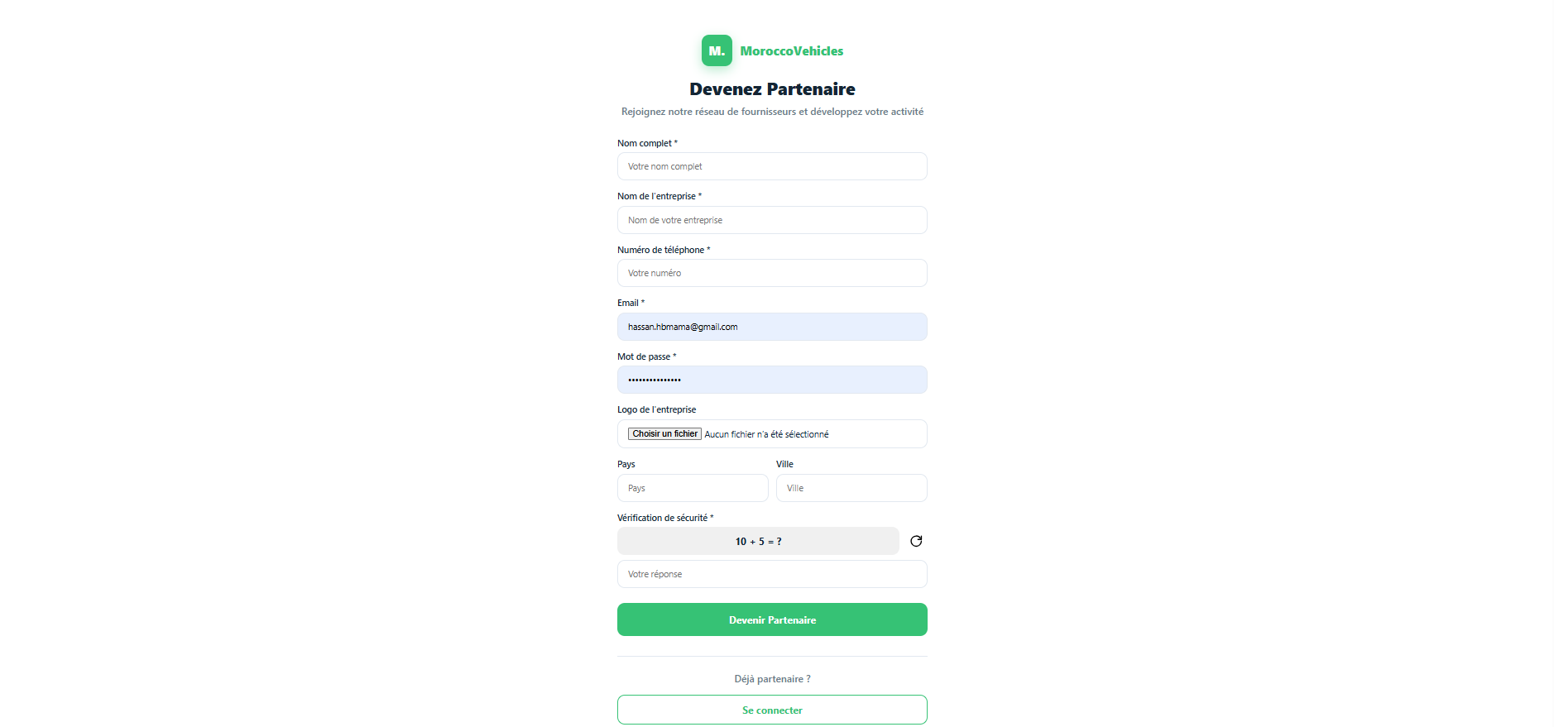Select the "Nom de votre entreprise" input
Image resolution: width=1554 pixels, height=727 pixels.
(772, 220)
